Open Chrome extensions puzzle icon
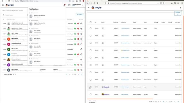Viewport: 184px width, 103px height. click(77, 1)
